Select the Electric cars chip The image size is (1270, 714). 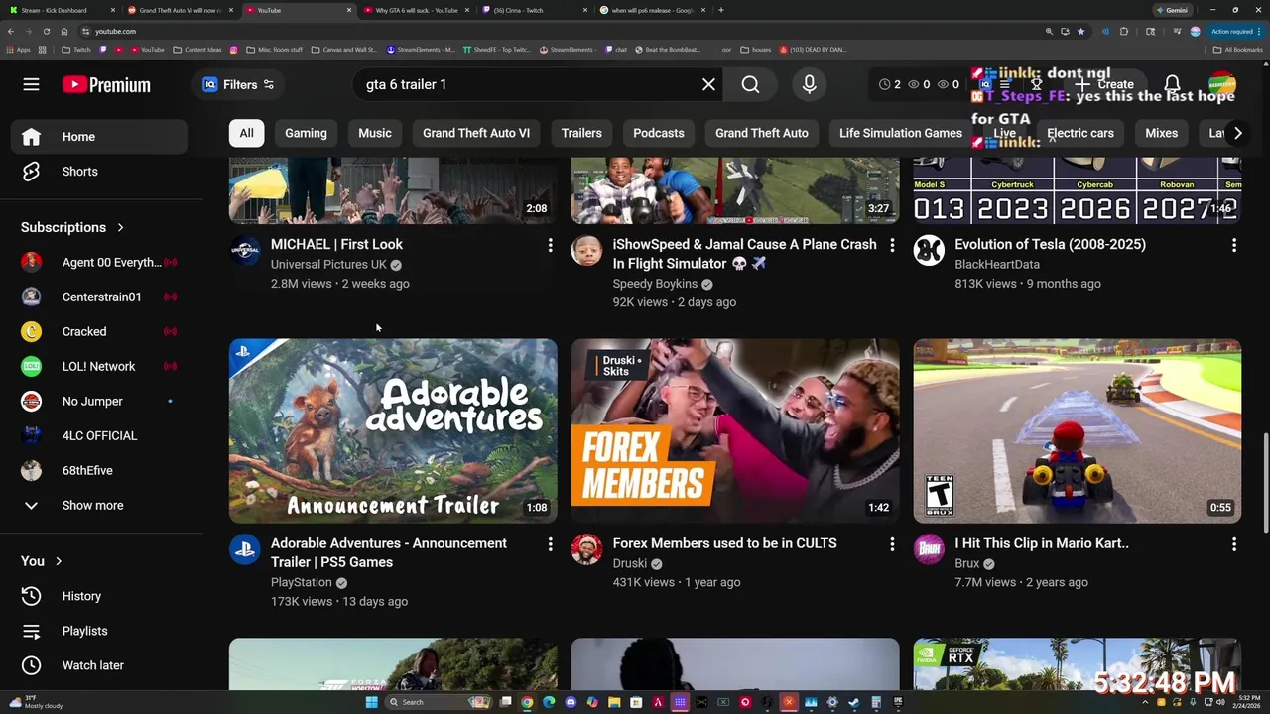click(x=1080, y=133)
